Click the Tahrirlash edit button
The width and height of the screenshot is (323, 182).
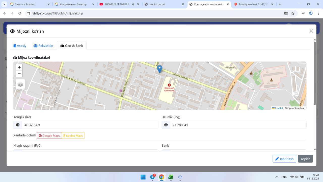pos(284,159)
